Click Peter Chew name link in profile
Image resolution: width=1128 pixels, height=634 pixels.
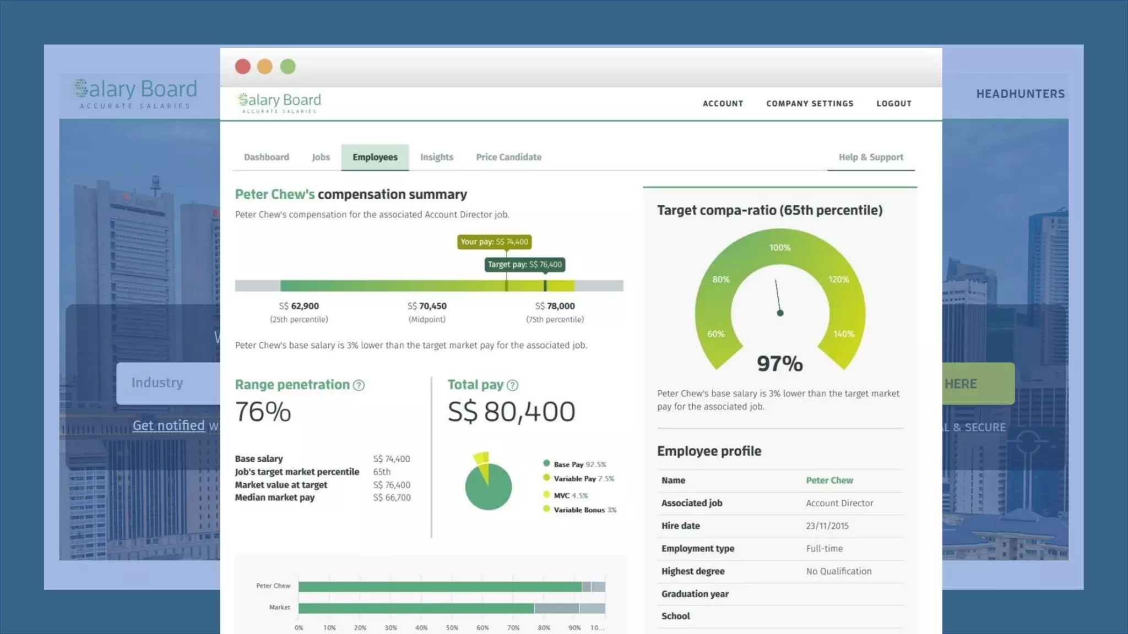[x=829, y=480]
